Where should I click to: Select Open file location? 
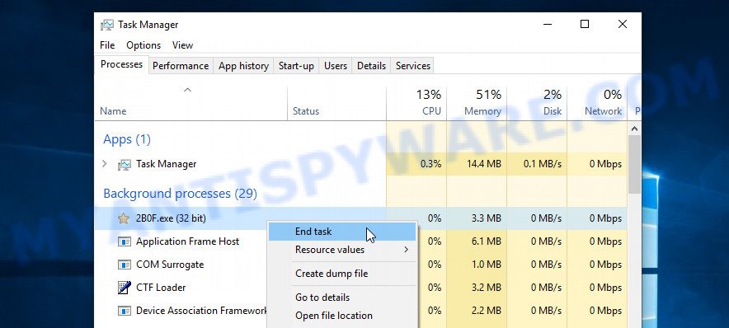pos(343,316)
